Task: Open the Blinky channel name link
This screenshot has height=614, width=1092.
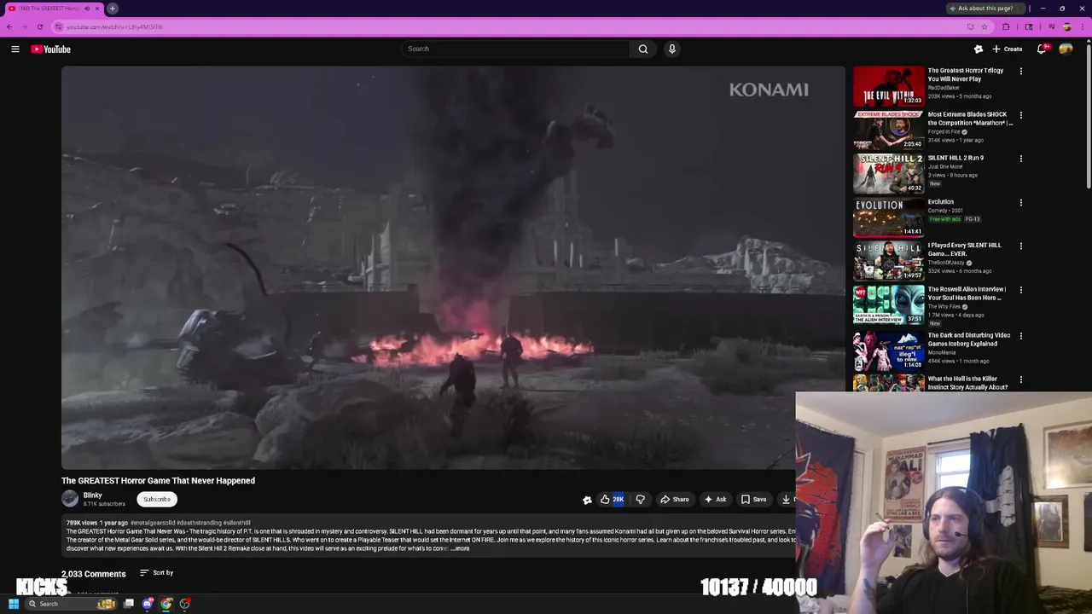Action: click(92, 495)
